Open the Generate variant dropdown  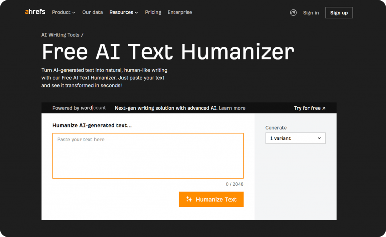(x=295, y=138)
